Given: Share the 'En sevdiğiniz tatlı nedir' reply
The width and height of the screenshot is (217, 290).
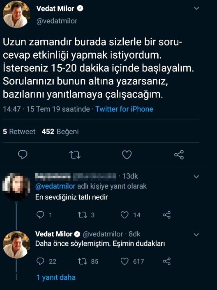Looking at the screenshot, I should pos(167,215).
